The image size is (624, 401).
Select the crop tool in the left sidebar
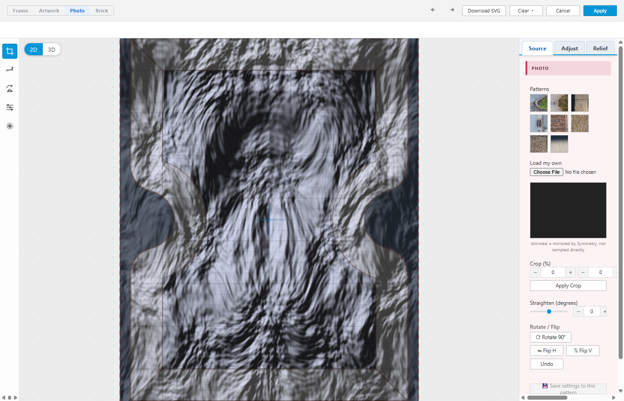(x=10, y=51)
